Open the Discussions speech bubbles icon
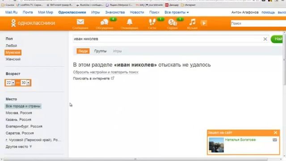The width and height of the screenshot is (286, 161). coord(104,22)
